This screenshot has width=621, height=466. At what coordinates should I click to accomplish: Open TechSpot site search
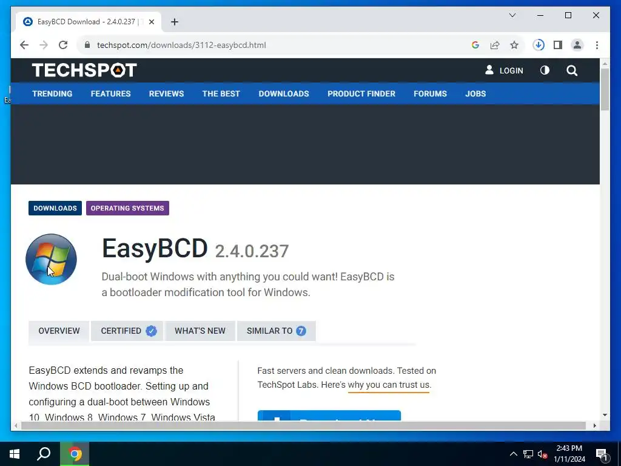[572, 70]
